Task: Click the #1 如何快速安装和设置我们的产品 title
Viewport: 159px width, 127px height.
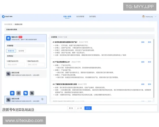Action: [x=65, y=42]
